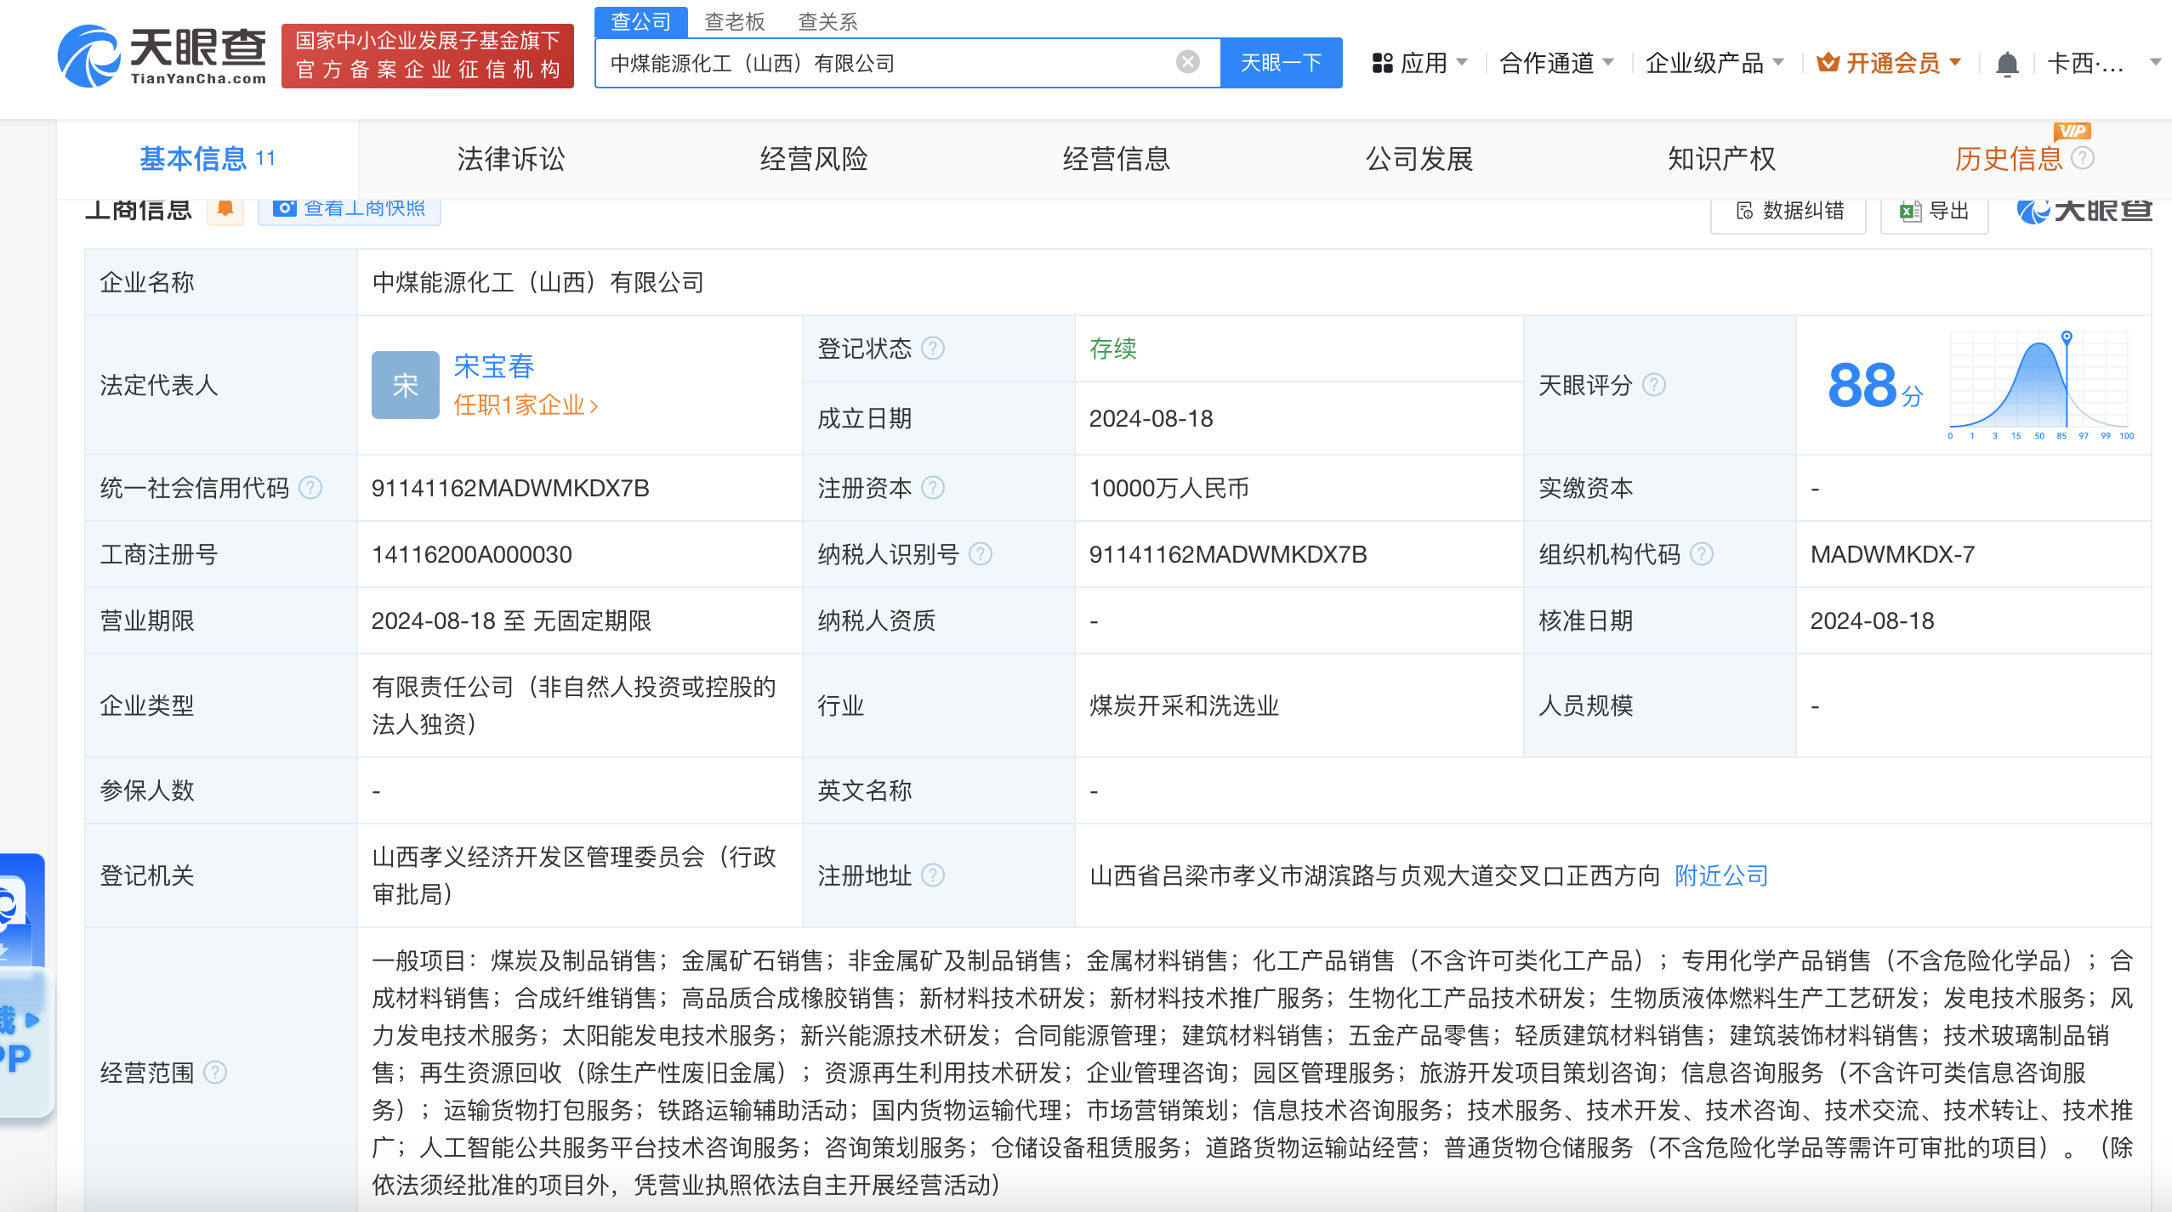Viewport: 2172px width, 1212px height.
Task: Click help icon next to 注册地址
Action: [x=933, y=875]
